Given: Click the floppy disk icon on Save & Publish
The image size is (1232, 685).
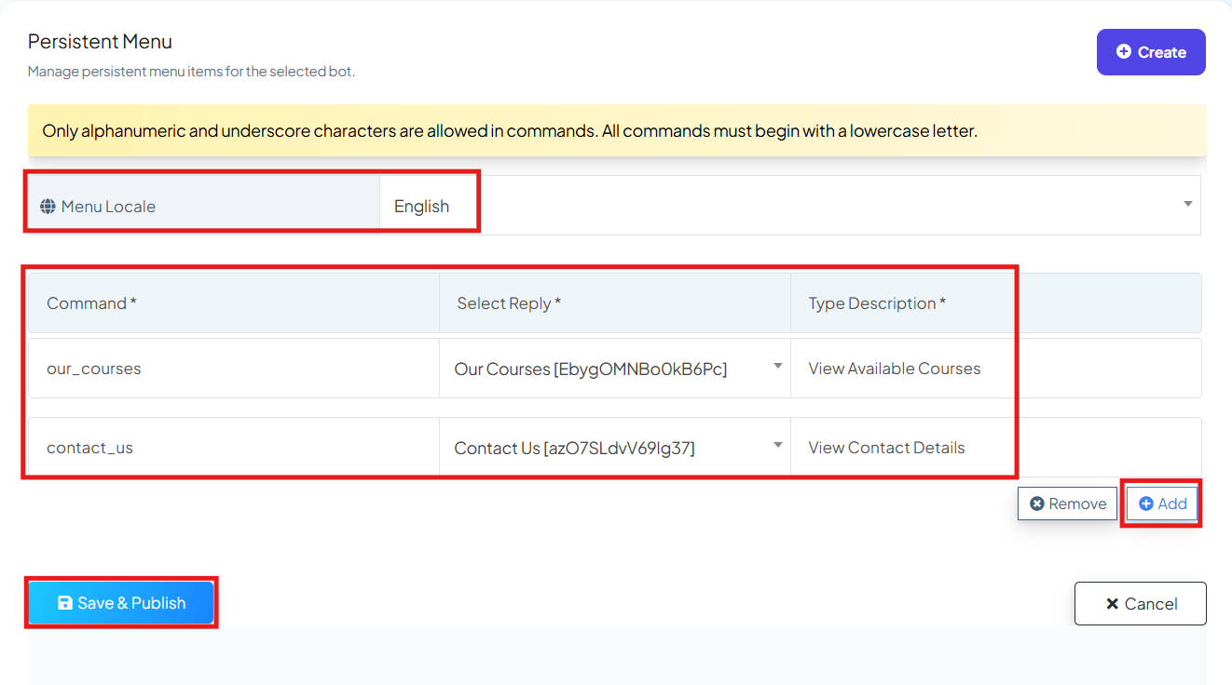Looking at the screenshot, I should pyautogui.click(x=65, y=603).
